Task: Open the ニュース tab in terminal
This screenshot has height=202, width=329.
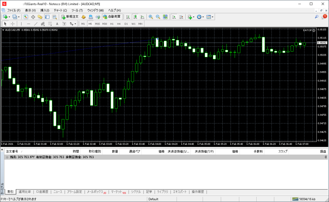Action: coord(58,192)
